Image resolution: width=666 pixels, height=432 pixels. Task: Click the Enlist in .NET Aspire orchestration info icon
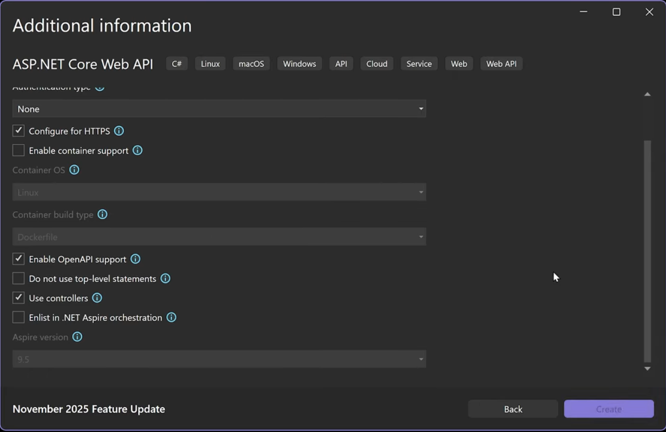point(171,317)
